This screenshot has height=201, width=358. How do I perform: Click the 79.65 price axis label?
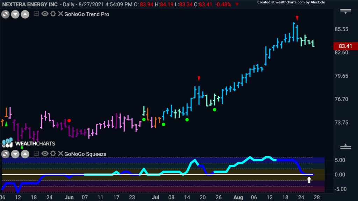point(342,76)
